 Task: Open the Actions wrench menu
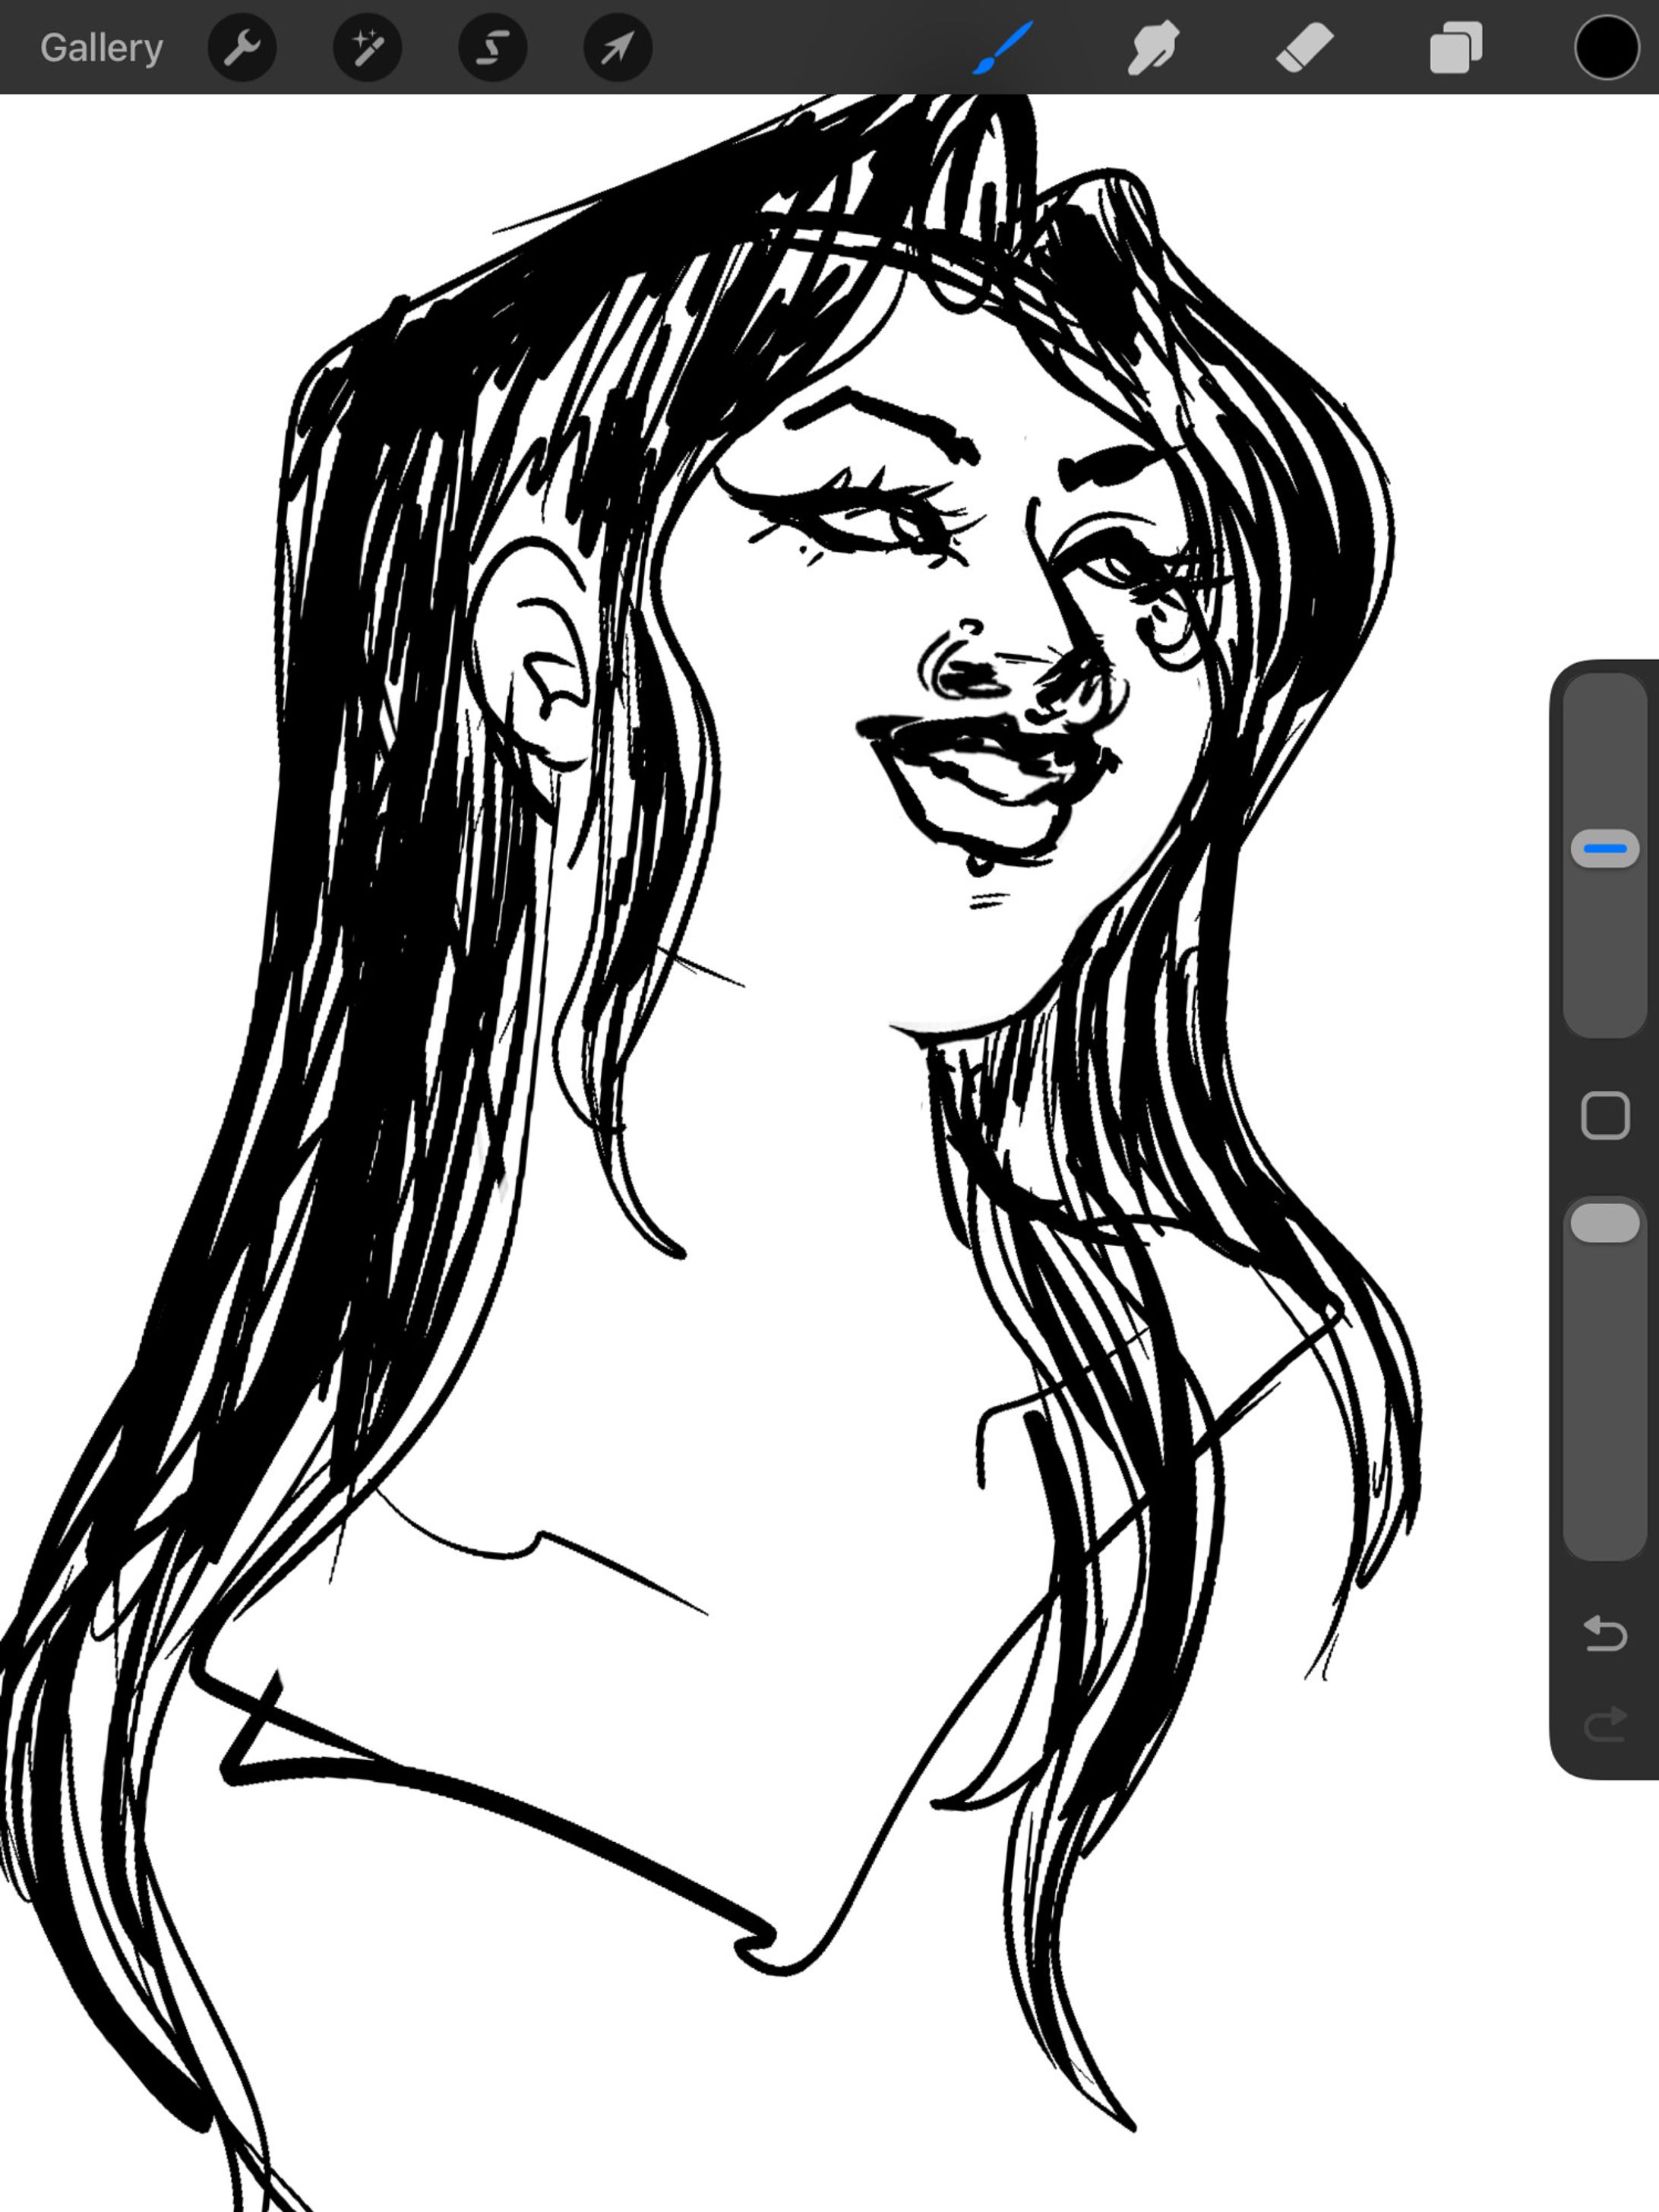pos(241,47)
